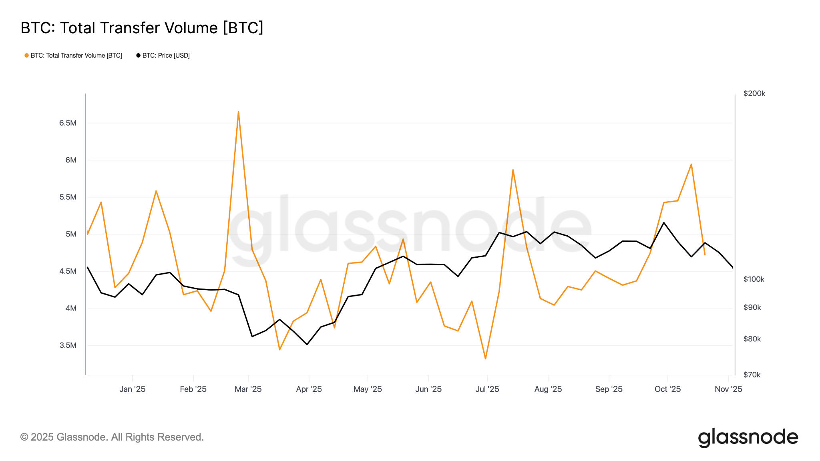Click the 6.5M left axis label
The height and width of the screenshot is (461, 820).
[x=68, y=123]
